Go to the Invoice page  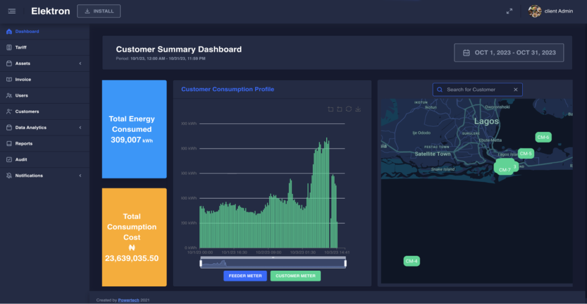pos(23,80)
